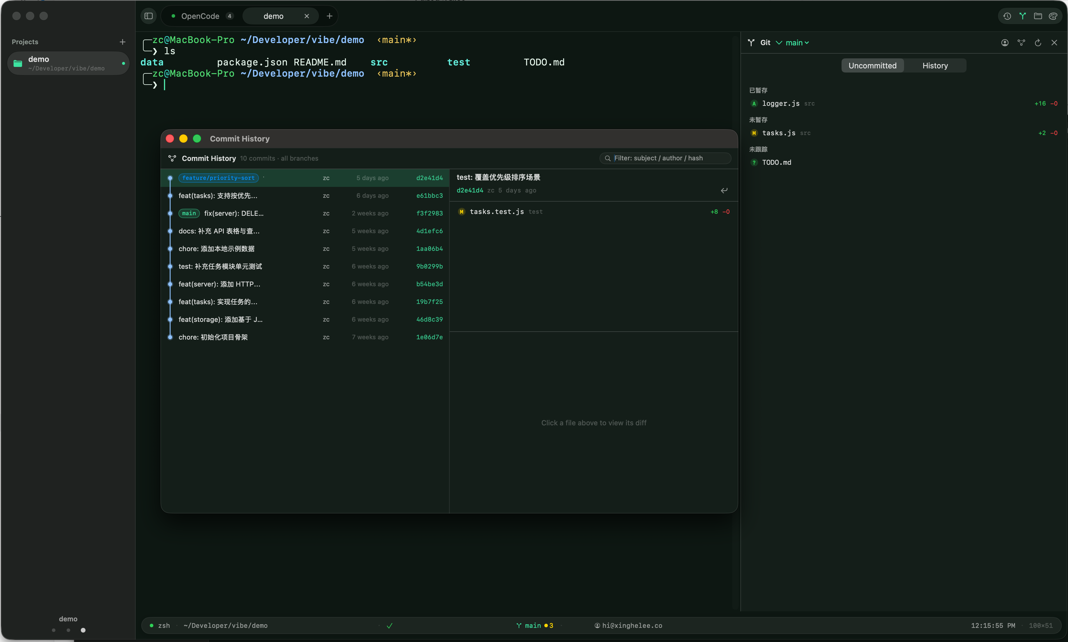Click the Git account avatar icon
The height and width of the screenshot is (642, 1068).
pos(1005,42)
